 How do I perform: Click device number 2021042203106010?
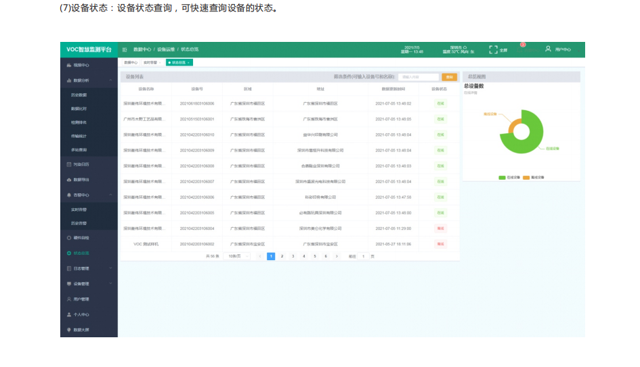tap(197, 134)
